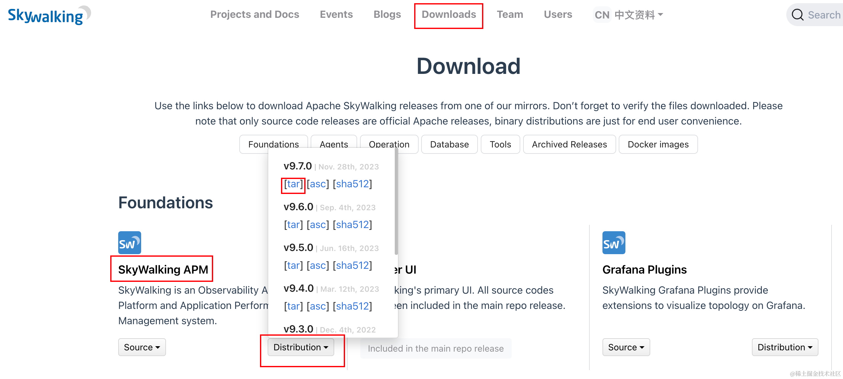
Task: Open the Downloads navigation menu
Action: [448, 15]
